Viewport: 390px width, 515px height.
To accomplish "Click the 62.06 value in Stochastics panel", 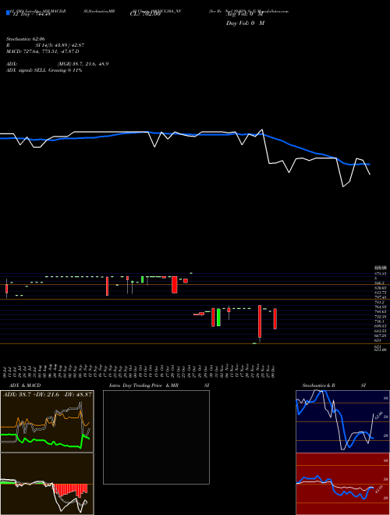I will (x=378, y=415).
